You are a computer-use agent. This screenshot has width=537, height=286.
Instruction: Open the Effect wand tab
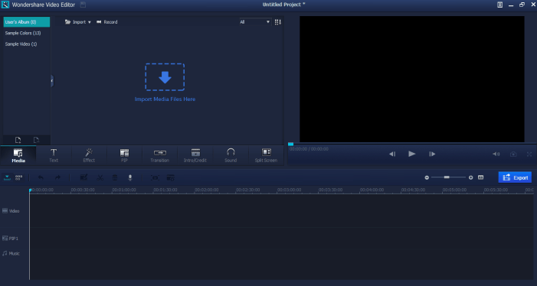(89, 155)
